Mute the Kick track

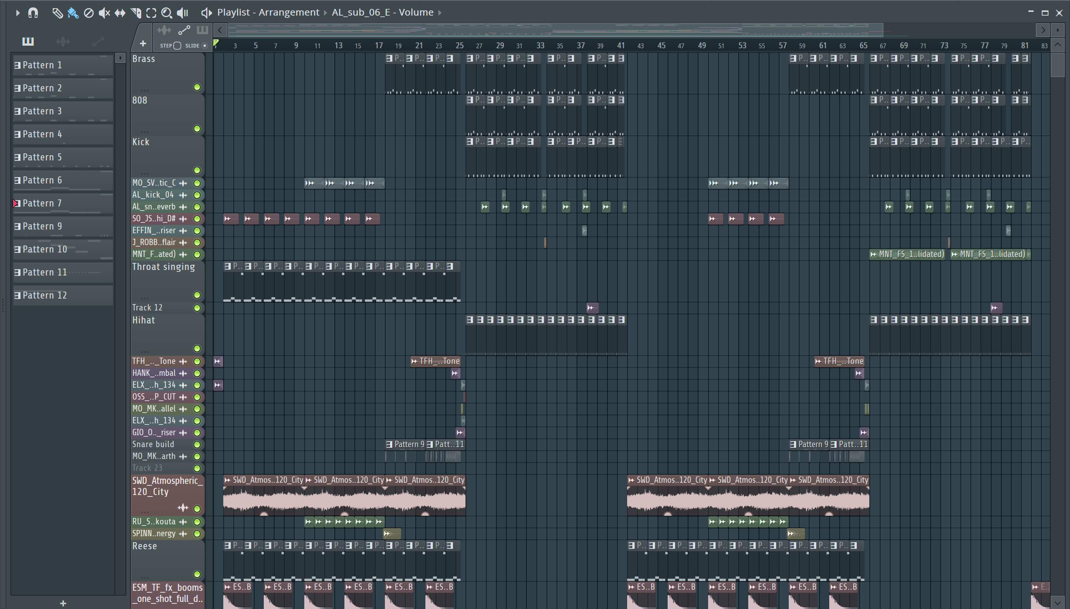tap(197, 170)
